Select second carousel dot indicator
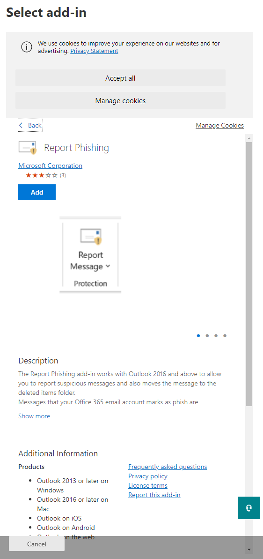Viewport: 263px width, 559px height. [207, 335]
